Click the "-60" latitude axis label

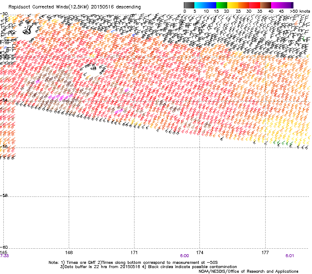[x=4, y=247]
